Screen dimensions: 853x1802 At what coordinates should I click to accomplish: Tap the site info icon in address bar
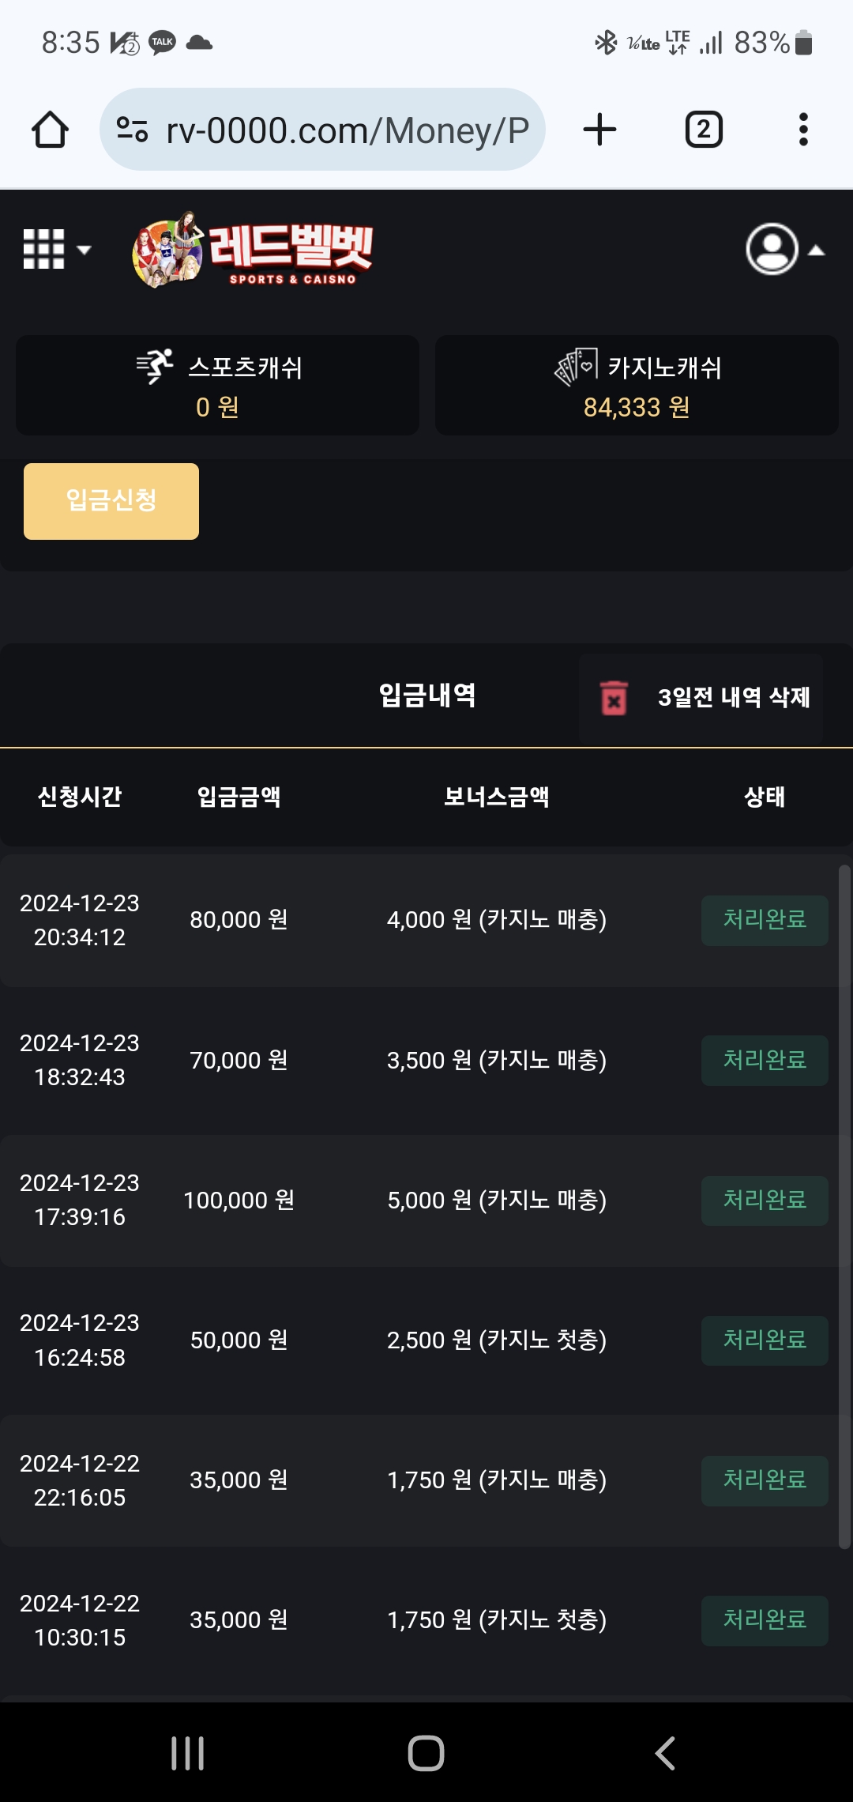pyautogui.click(x=132, y=130)
